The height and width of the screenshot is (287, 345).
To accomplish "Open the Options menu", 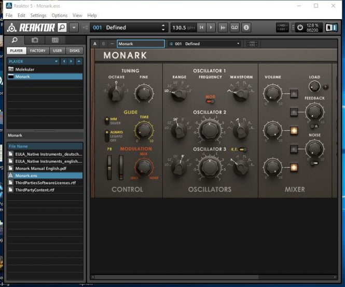I will click(x=60, y=16).
